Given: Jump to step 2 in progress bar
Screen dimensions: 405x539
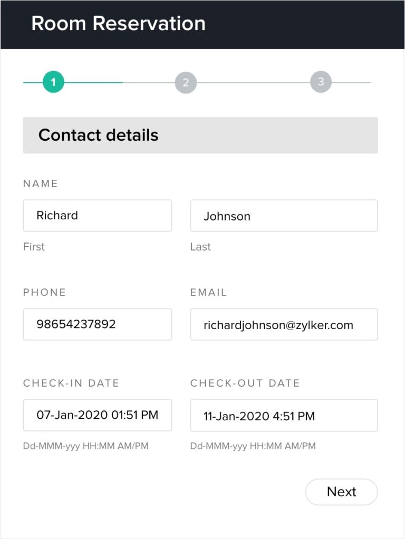Looking at the screenshot, I should (186, 83).
